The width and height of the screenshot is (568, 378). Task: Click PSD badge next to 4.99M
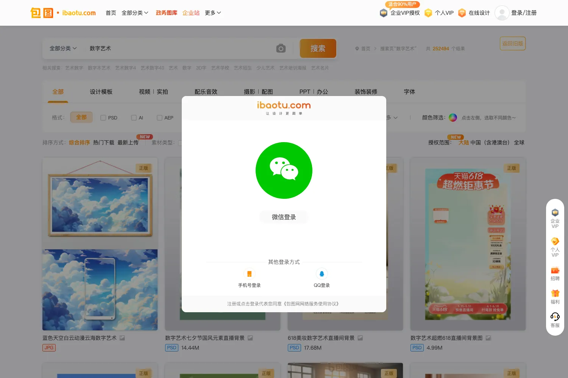(417, 348)
